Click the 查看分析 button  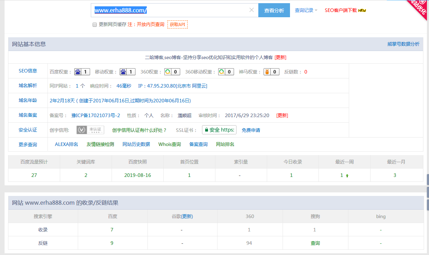point(274,10)
